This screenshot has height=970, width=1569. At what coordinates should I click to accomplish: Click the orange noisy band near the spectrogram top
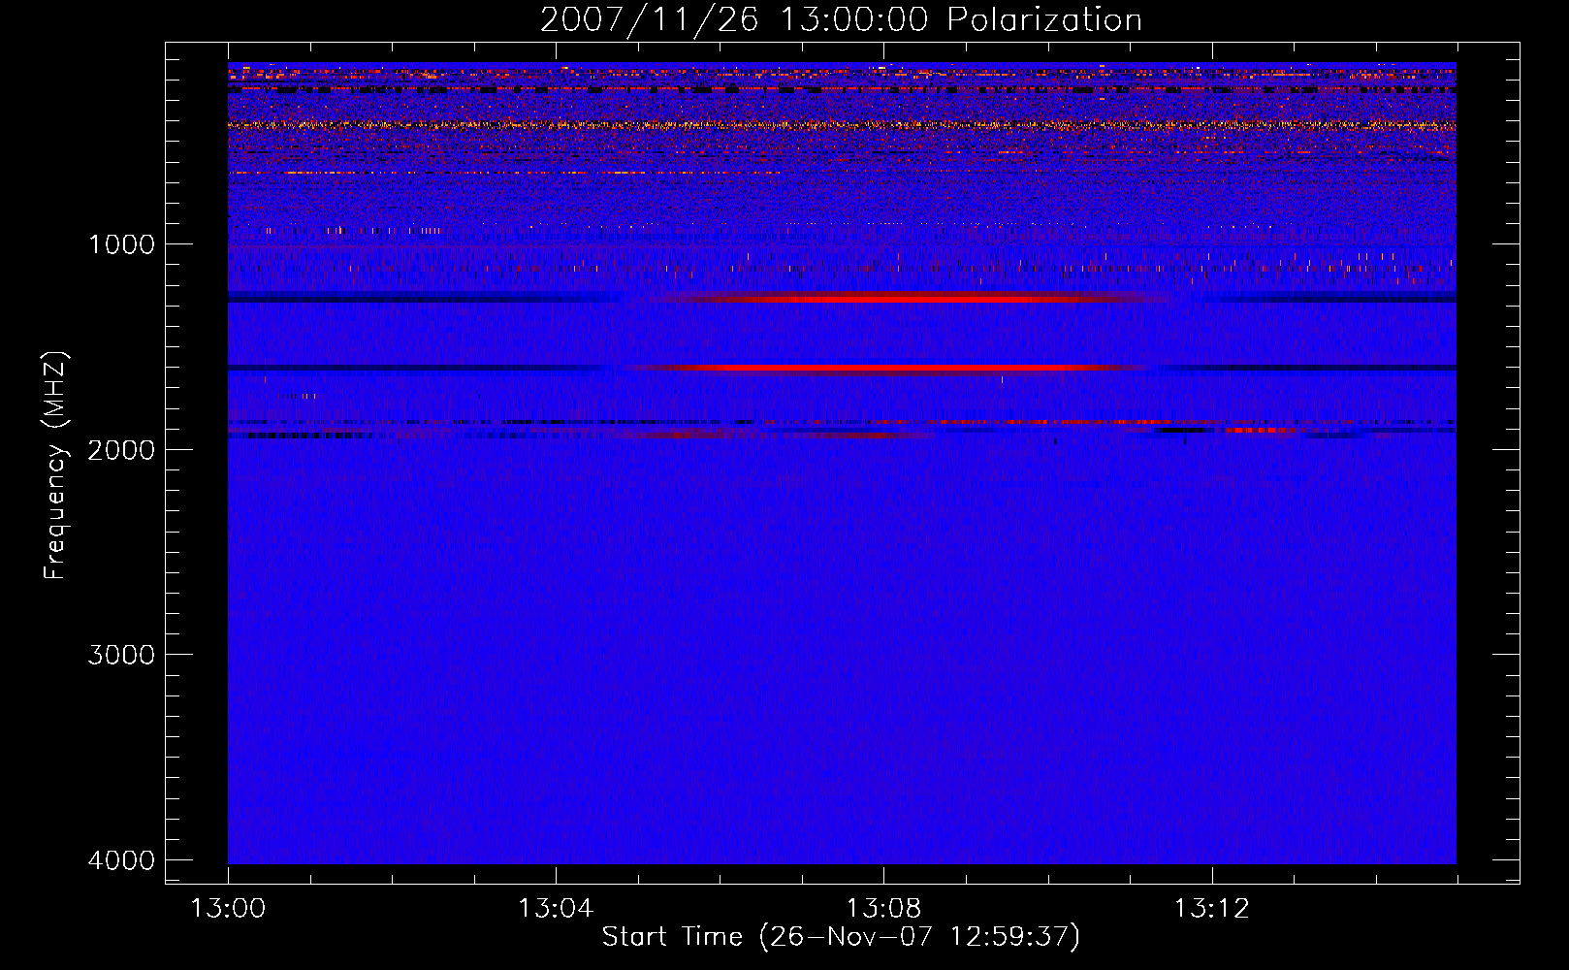tap(842, 125)
